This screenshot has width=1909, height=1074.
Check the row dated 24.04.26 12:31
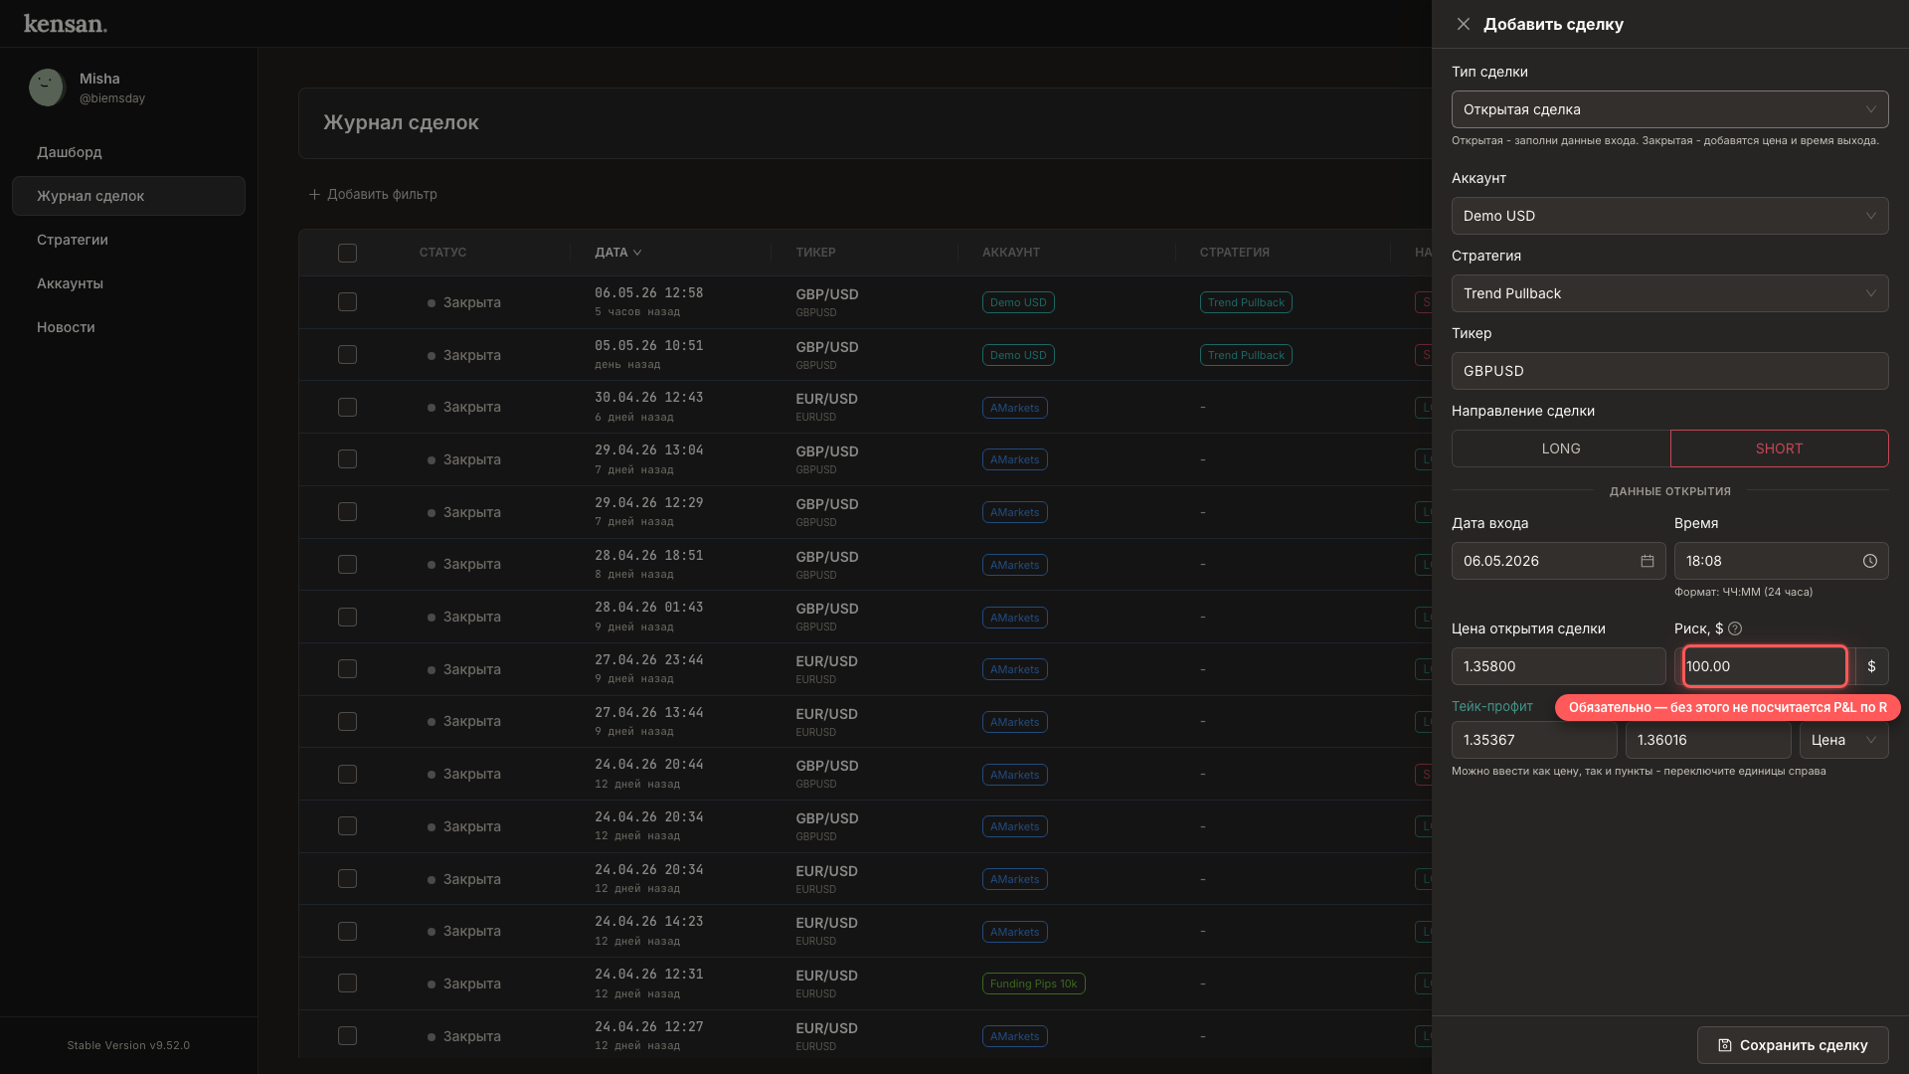[x=347, y=983]
